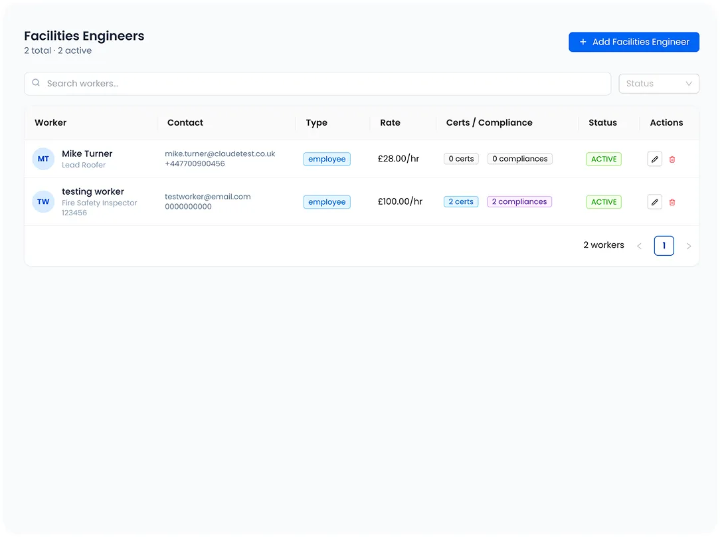Click Fire Safety Inspector job title
Screen dimensions: 720x537
click(x=99, y=203)
